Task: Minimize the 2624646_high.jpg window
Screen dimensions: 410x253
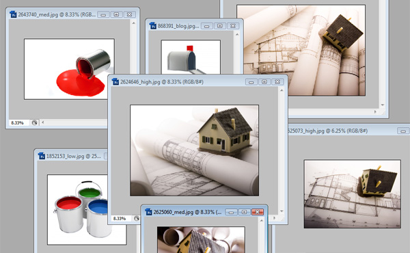Action: click(251, 82)
